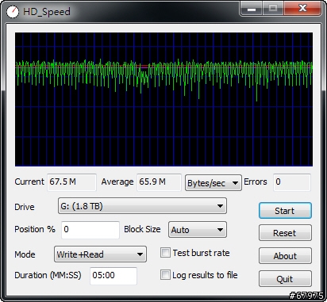Viewport: 327px width, 302px height.
Task: Expand the Drive selector showing G: (1.8 TB)
Action: 142,206
